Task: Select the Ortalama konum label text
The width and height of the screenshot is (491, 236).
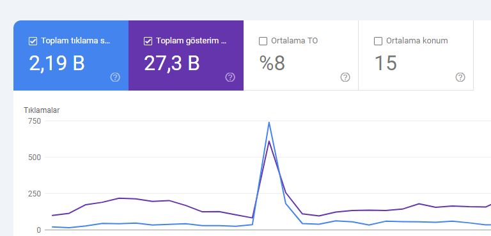Action: 417,41
